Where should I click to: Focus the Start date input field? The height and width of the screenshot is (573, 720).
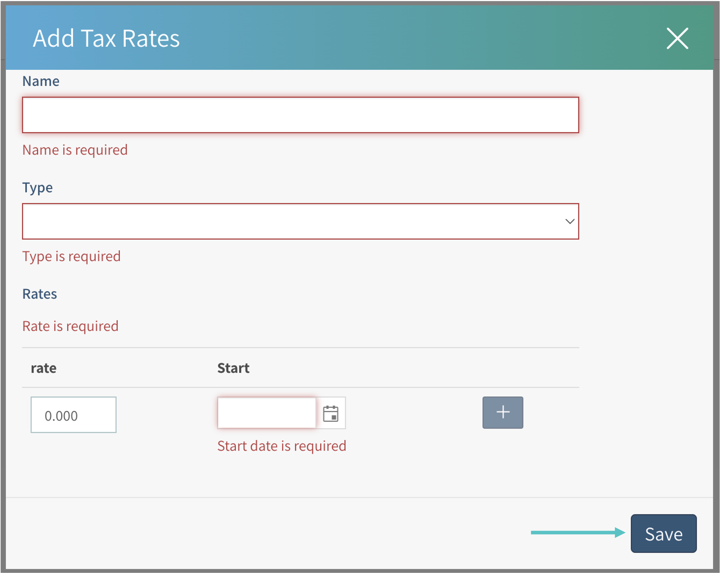click(x=267, y=413)
